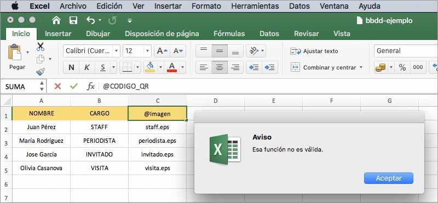Click the SUMA name box
The width and height of the screenshot is (438, 203).
[x=23, y=86]
